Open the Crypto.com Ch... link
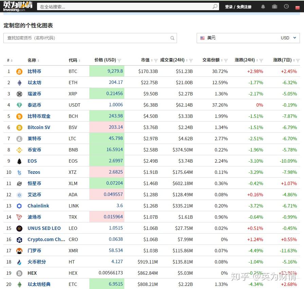This screenshot has width=304, height=289. click(46, 239)
